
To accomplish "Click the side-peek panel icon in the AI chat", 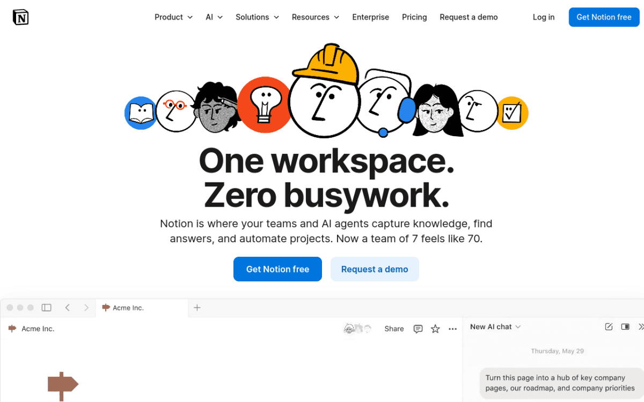I will pyautogui.click(x=625, y=326).
